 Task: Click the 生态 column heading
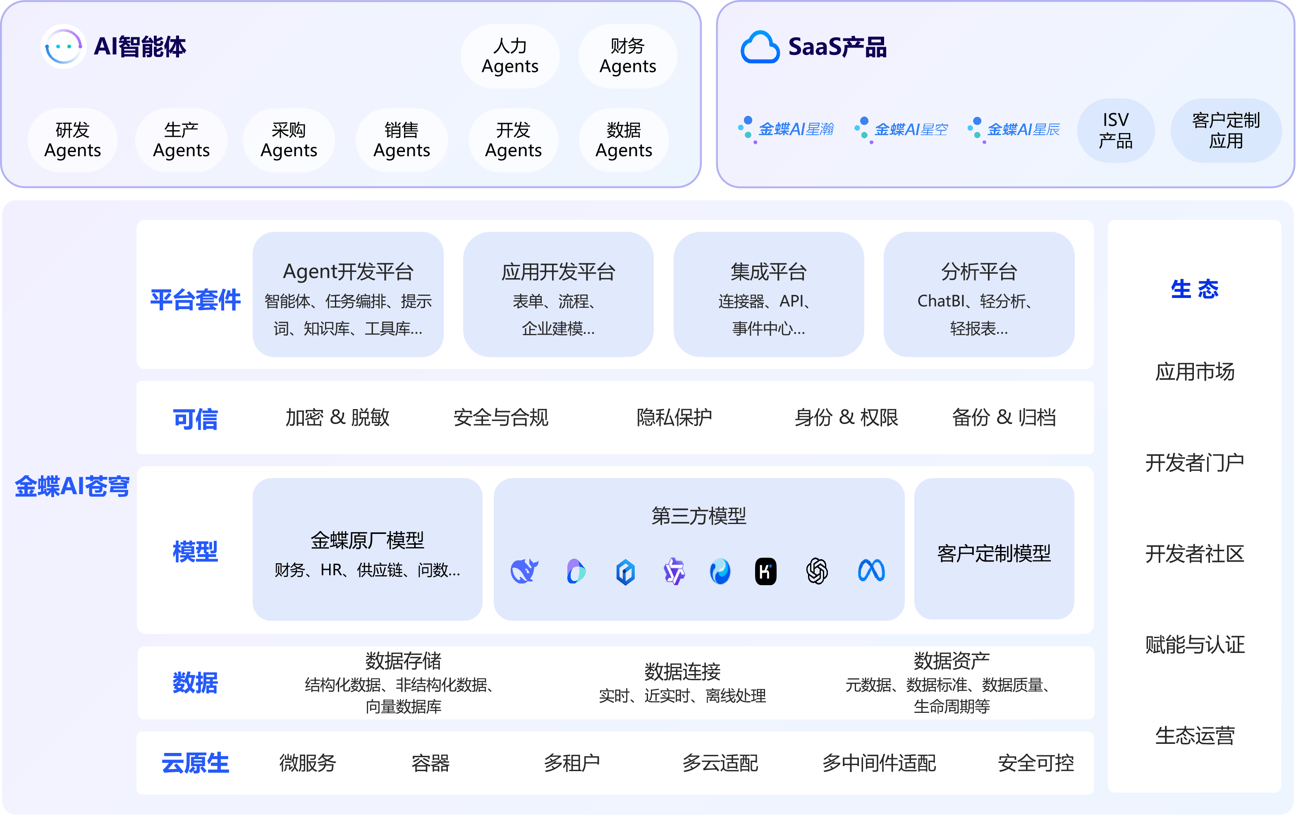pyautogui.click(x=1194, y=289)
